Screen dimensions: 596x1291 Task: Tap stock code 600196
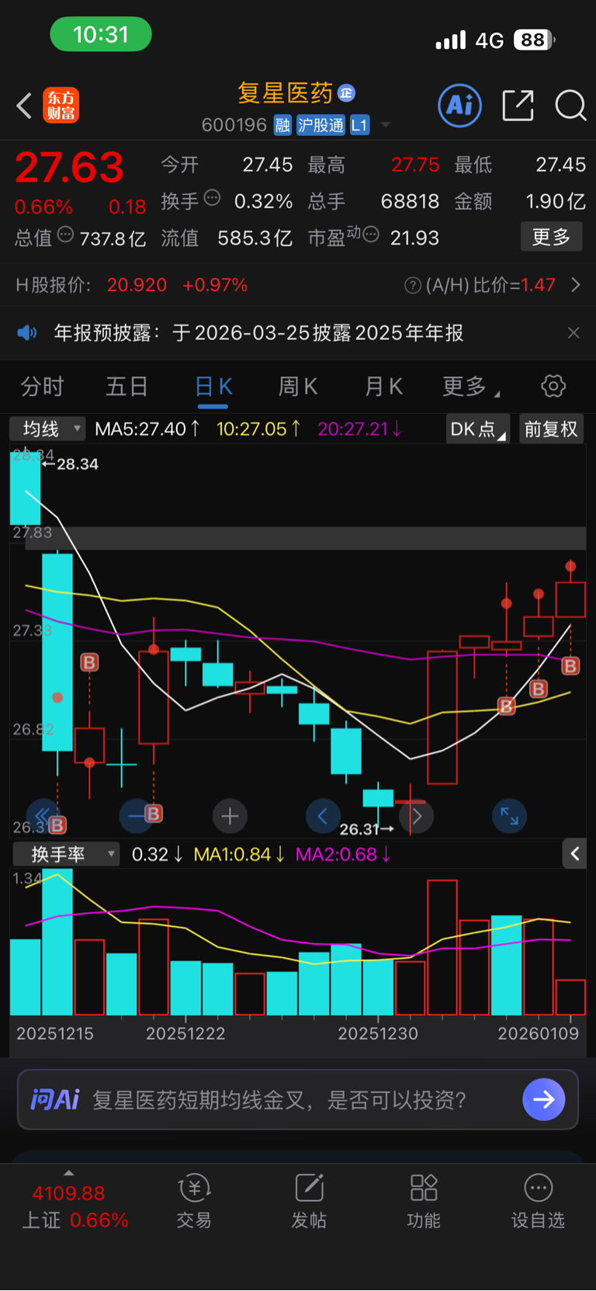(x=234, y=125)
